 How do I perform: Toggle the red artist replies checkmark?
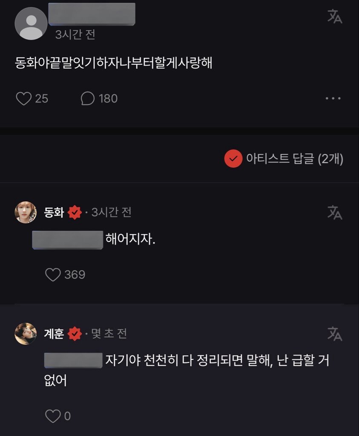233,159
